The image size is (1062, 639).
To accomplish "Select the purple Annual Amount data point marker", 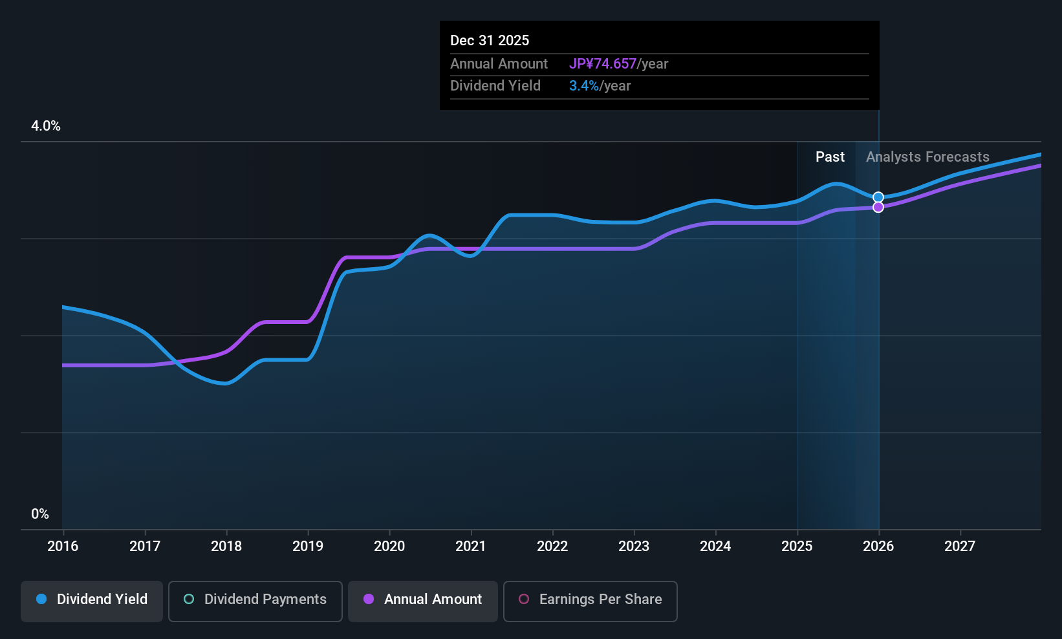I will (x=878, y=207).
